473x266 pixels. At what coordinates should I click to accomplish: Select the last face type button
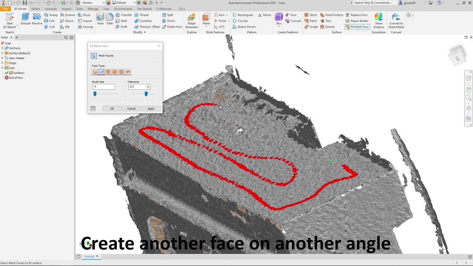[128, 72]
